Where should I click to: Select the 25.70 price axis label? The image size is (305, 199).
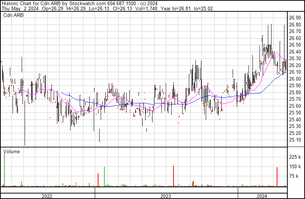point(295,99)
